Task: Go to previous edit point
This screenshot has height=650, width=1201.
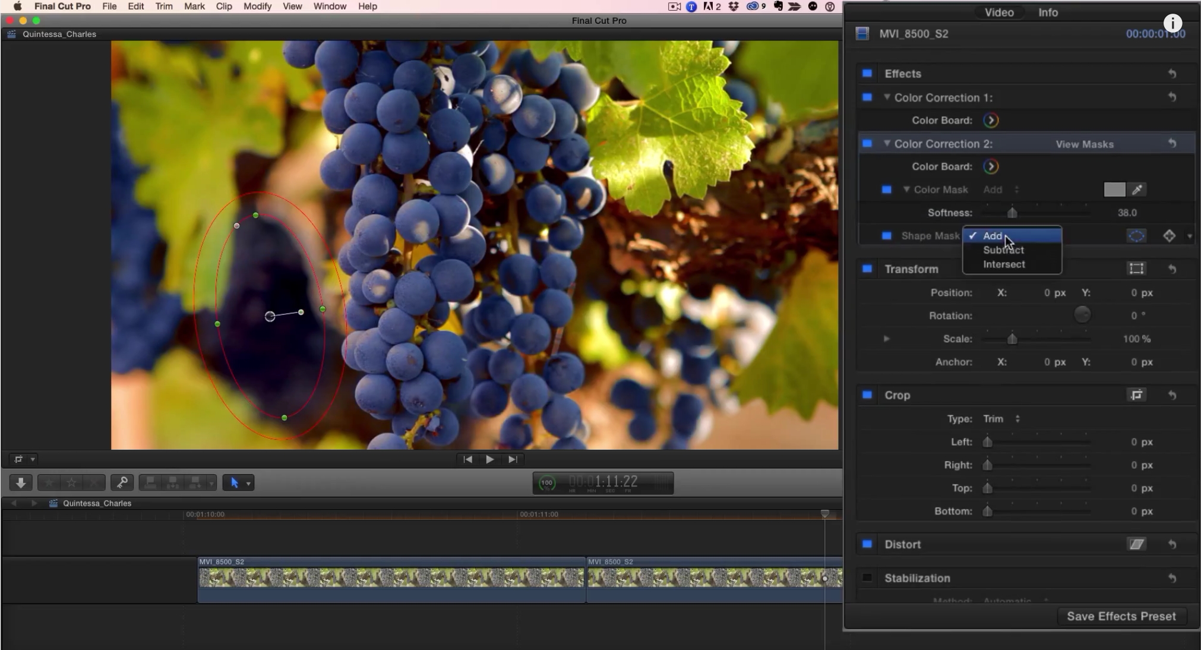Action: pyautogui.click(x=468, y=459)
